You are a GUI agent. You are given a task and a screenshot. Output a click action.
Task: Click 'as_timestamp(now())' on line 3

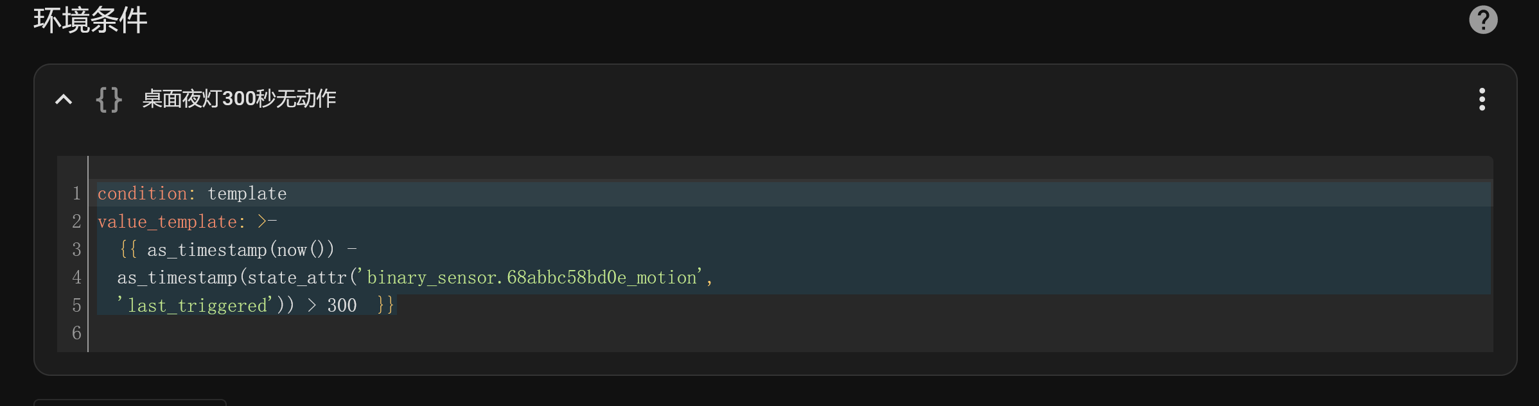pos(241,250)
